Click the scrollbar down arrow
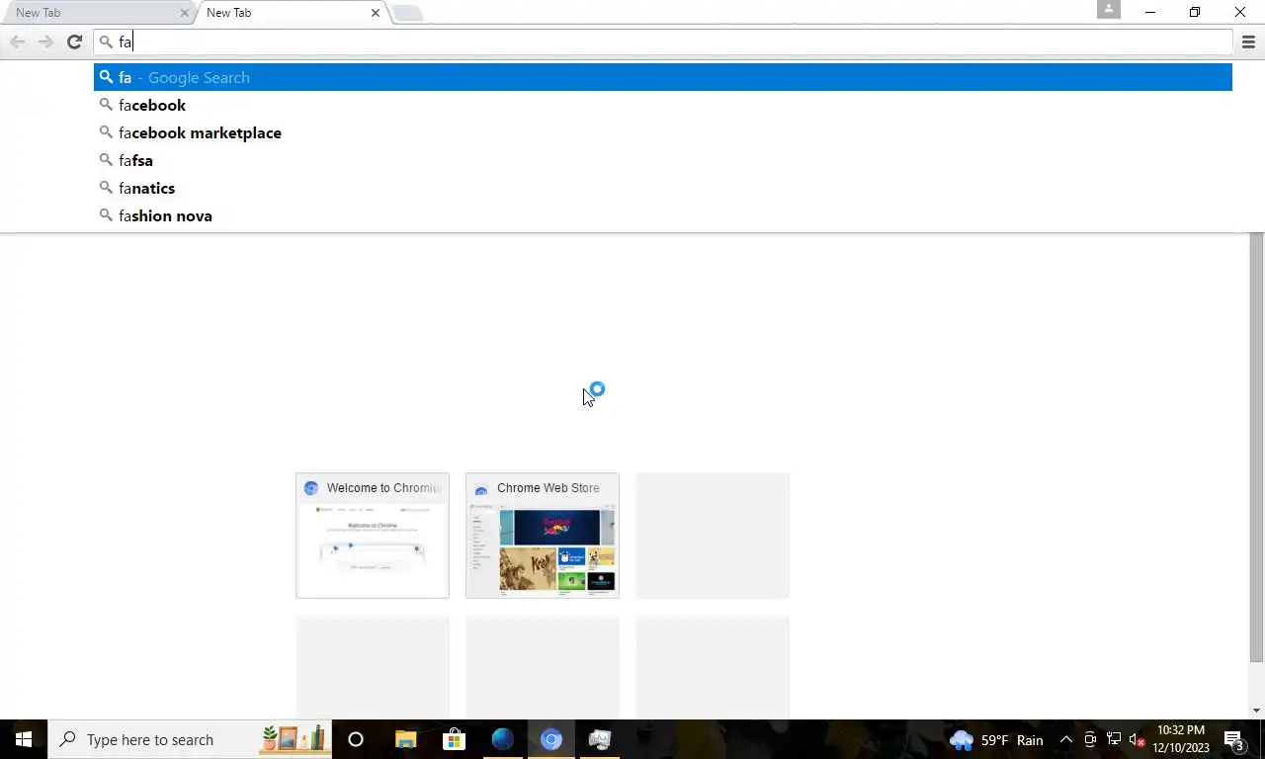1265x759 pixels. tap(1256, 711)
